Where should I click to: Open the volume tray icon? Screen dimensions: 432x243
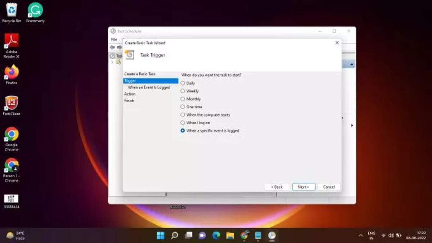391,235
